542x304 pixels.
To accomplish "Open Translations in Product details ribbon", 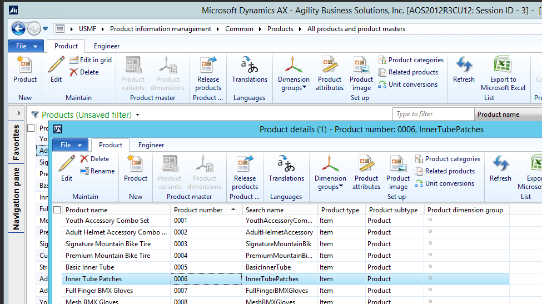I will (286, 168).
